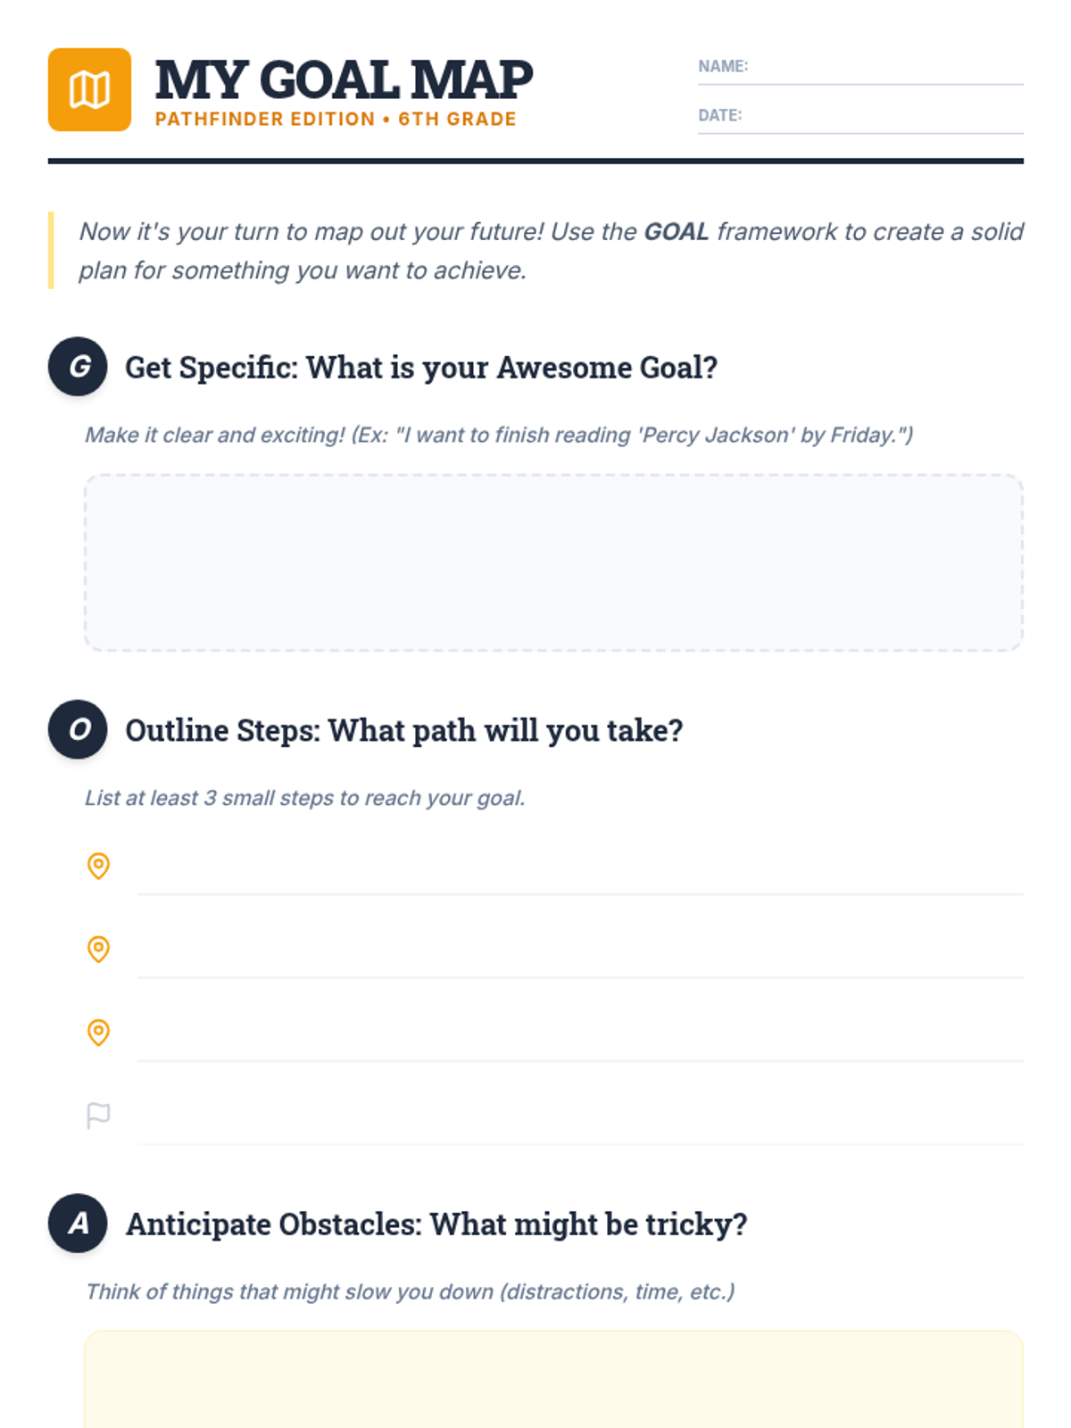Click the Anticipate Obstacles section heading
This screenshot has height=1428, width=1071.
tap(436, 1225)
